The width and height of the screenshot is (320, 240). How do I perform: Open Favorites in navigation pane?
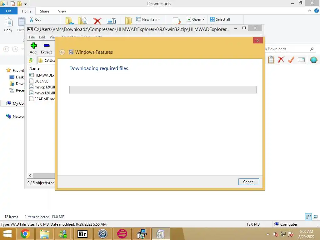tap(16, 70)
